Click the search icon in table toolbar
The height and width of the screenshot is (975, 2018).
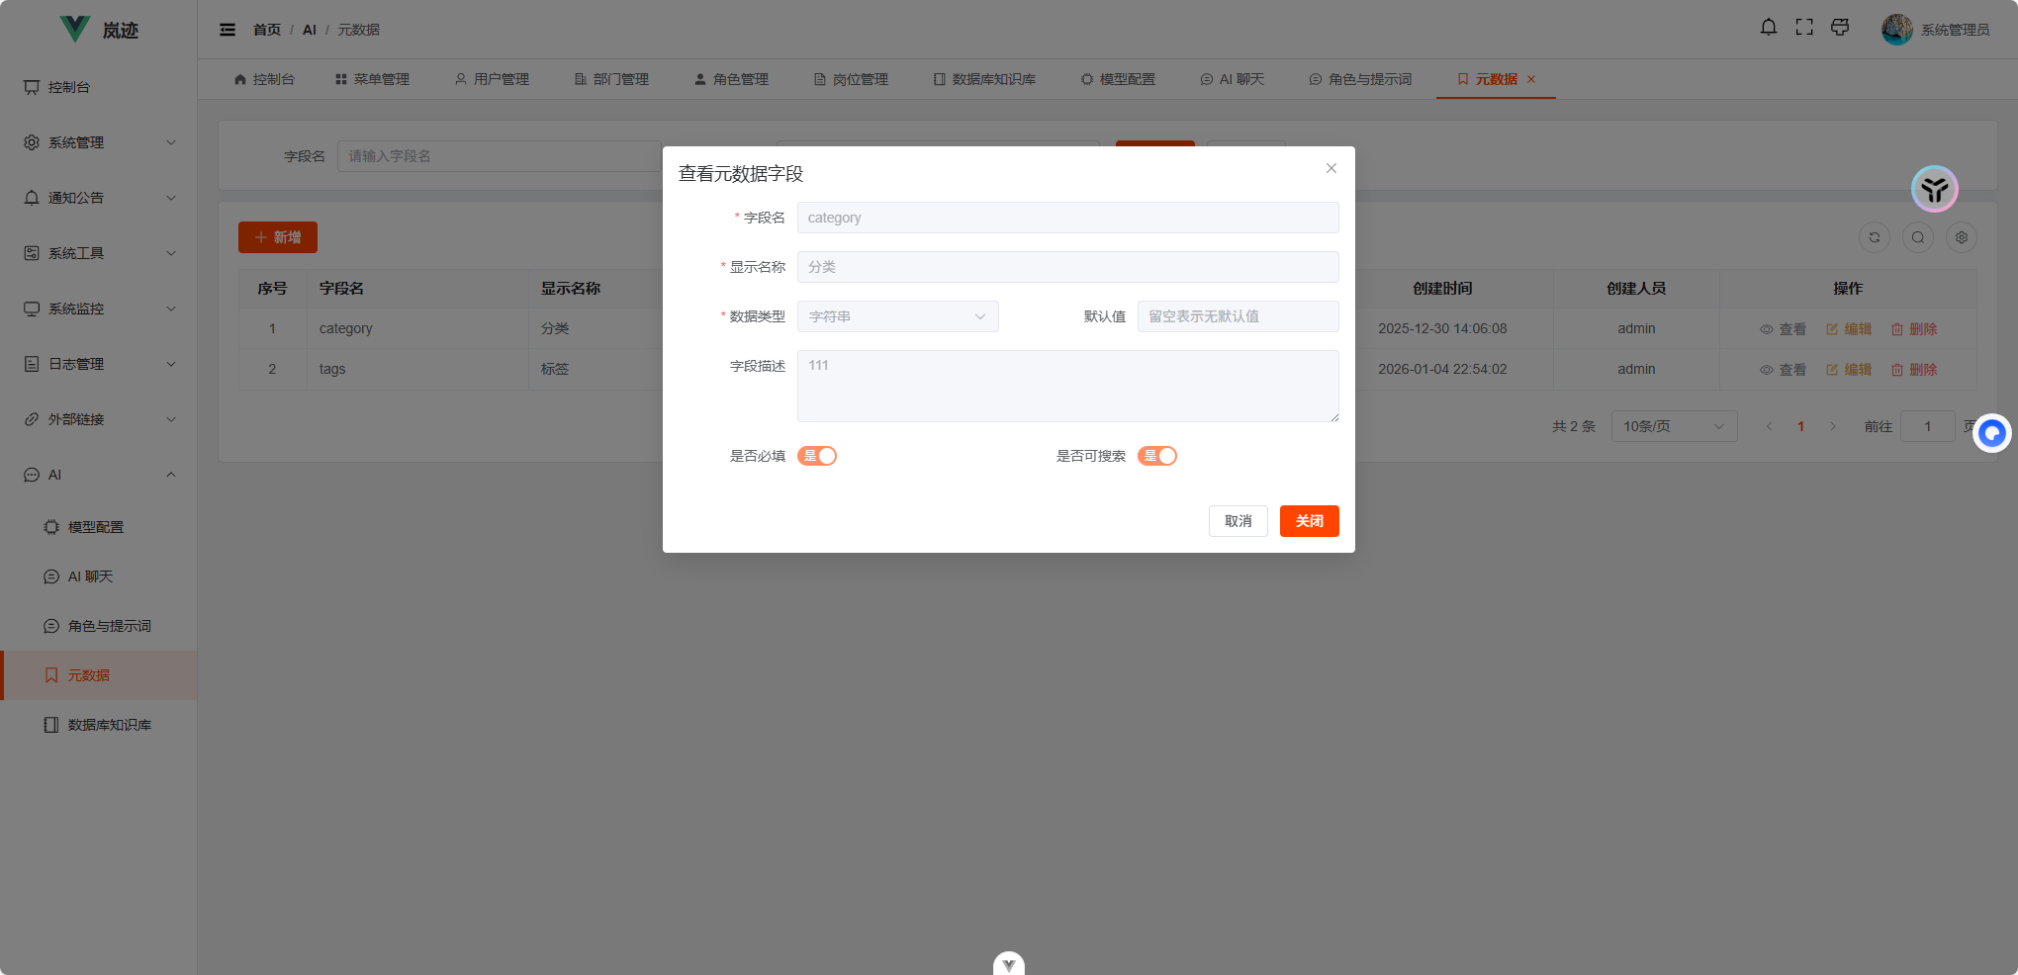point(1918,237)
